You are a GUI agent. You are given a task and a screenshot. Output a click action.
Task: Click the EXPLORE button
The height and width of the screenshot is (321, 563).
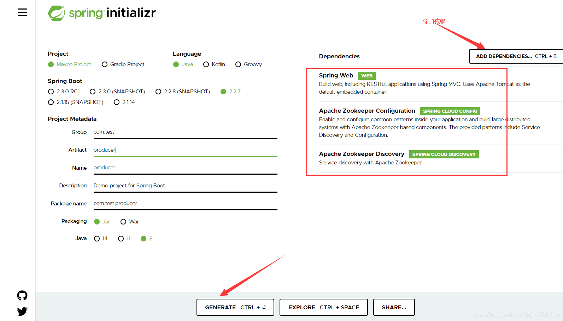324,307
